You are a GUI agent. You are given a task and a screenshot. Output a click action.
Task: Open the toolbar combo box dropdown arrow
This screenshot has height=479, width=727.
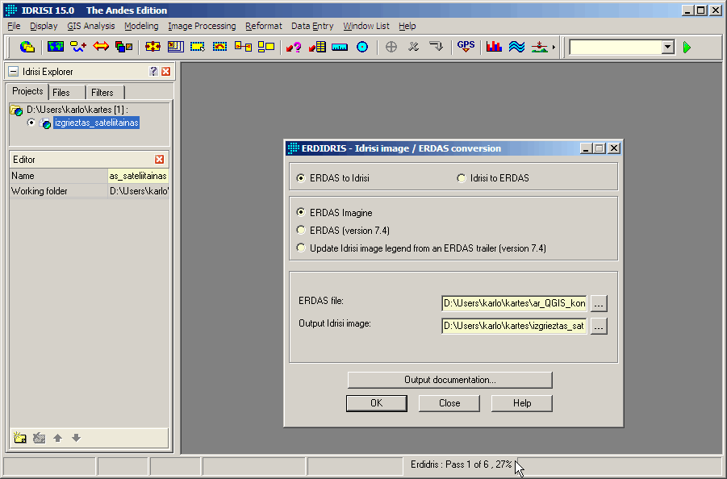tap(667, 47)
